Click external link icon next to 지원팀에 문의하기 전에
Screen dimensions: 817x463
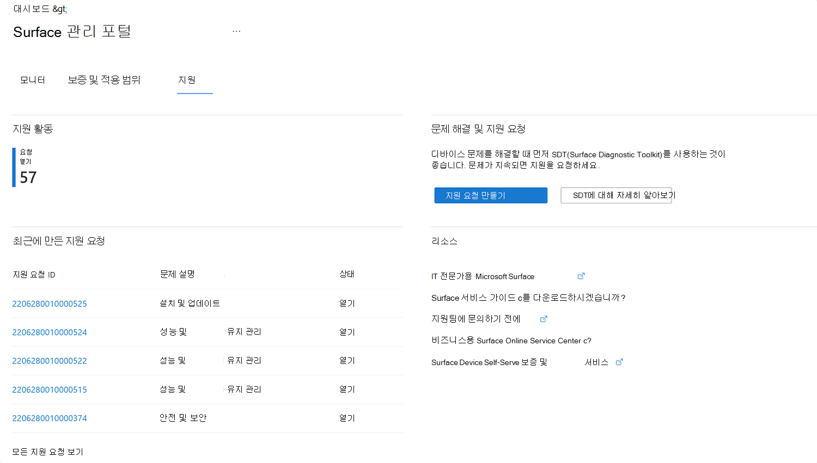click(544, 319)
